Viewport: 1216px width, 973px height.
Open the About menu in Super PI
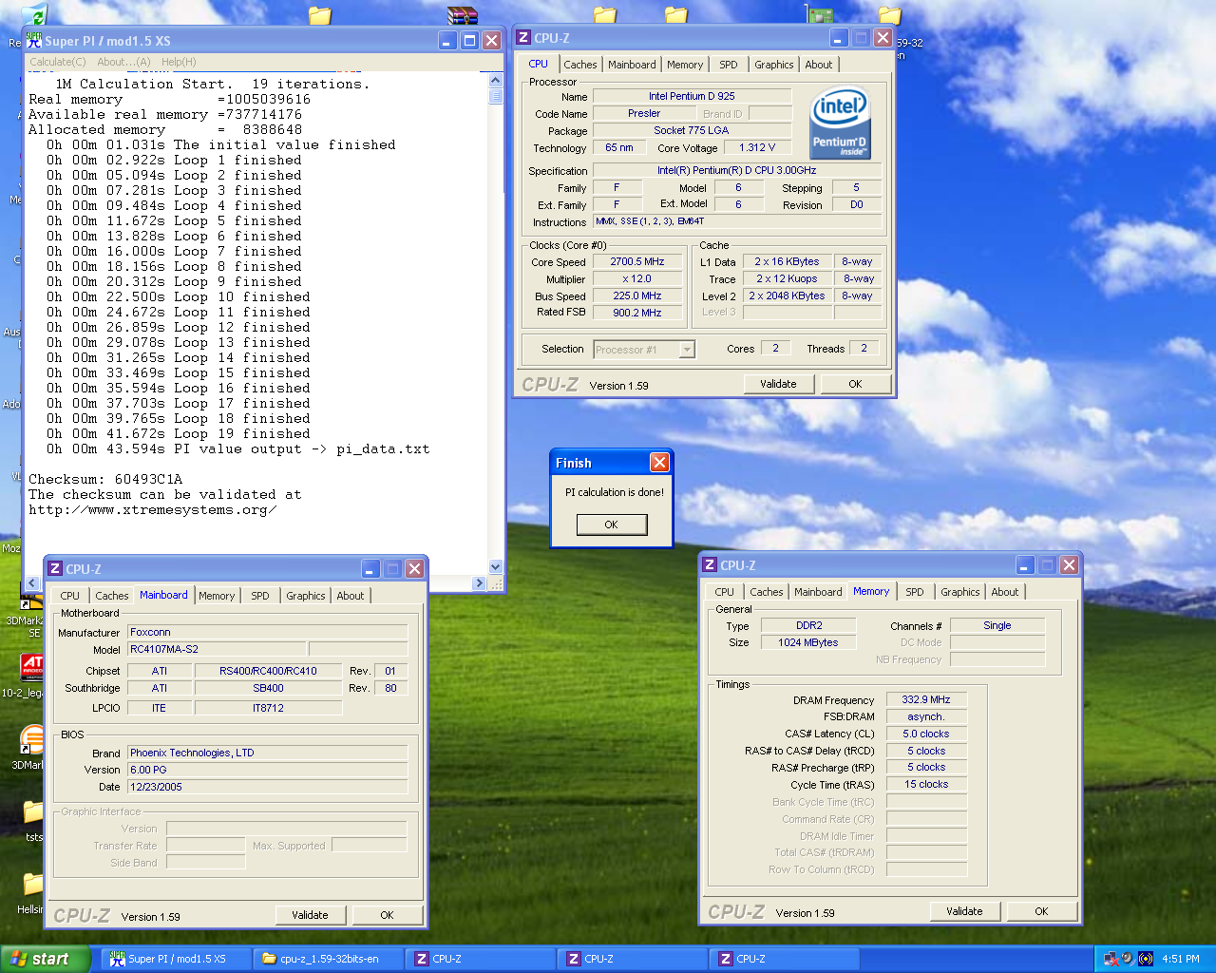coord(123,62)
